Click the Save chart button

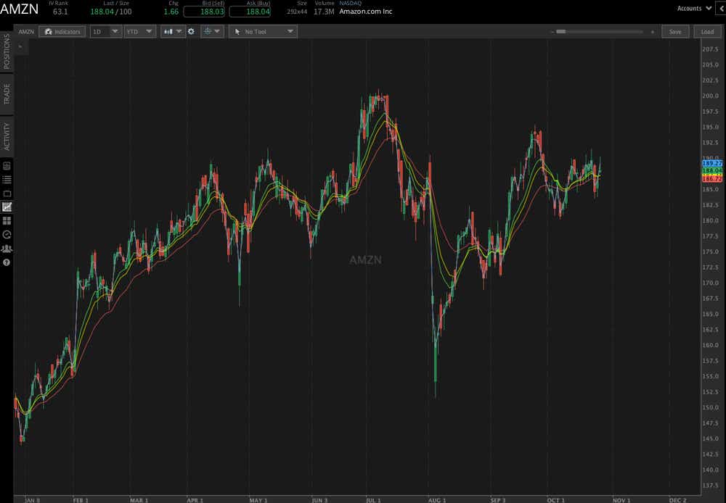pos(675,31)
